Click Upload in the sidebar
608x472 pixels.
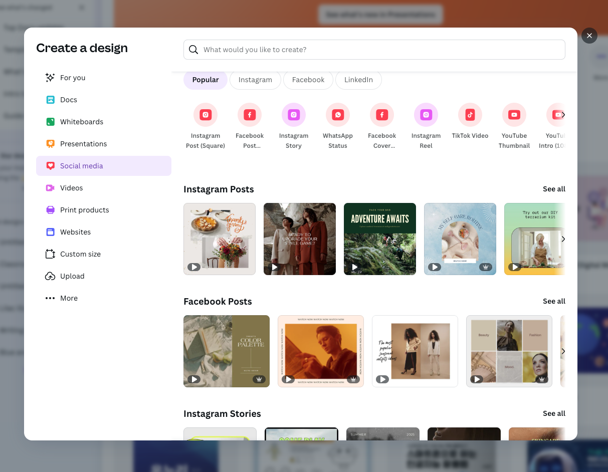[x=104, y=276]
